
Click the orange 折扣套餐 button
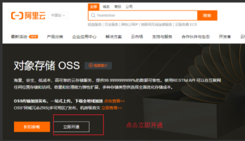[32, 127]
